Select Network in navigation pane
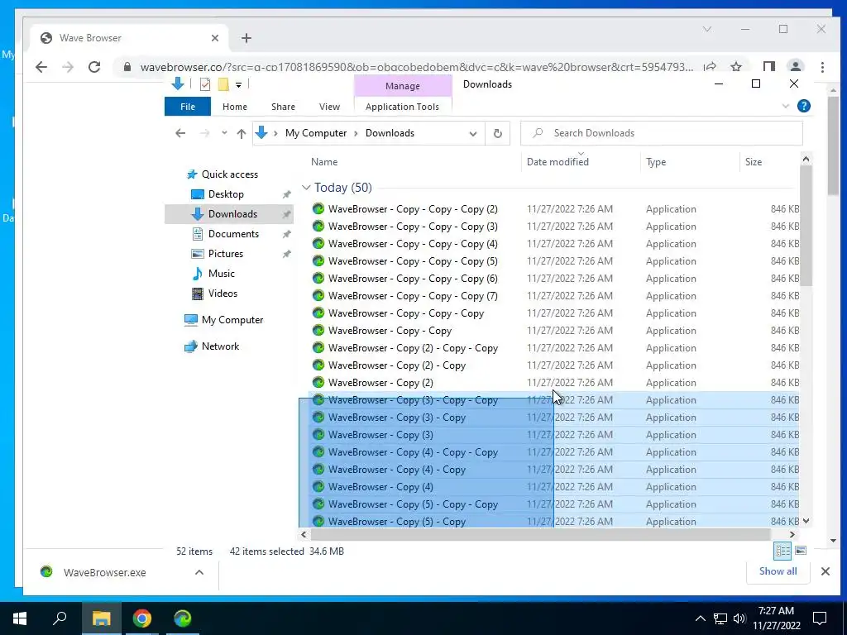 pyautogui.click(x=220, y=346)
